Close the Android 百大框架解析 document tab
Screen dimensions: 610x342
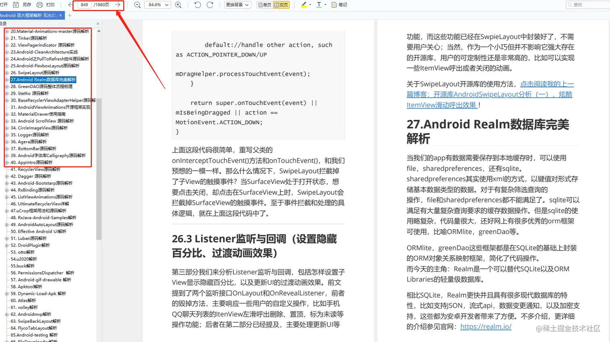(x=61, y=15)
